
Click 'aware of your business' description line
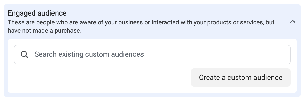click(x=141, y=22)
